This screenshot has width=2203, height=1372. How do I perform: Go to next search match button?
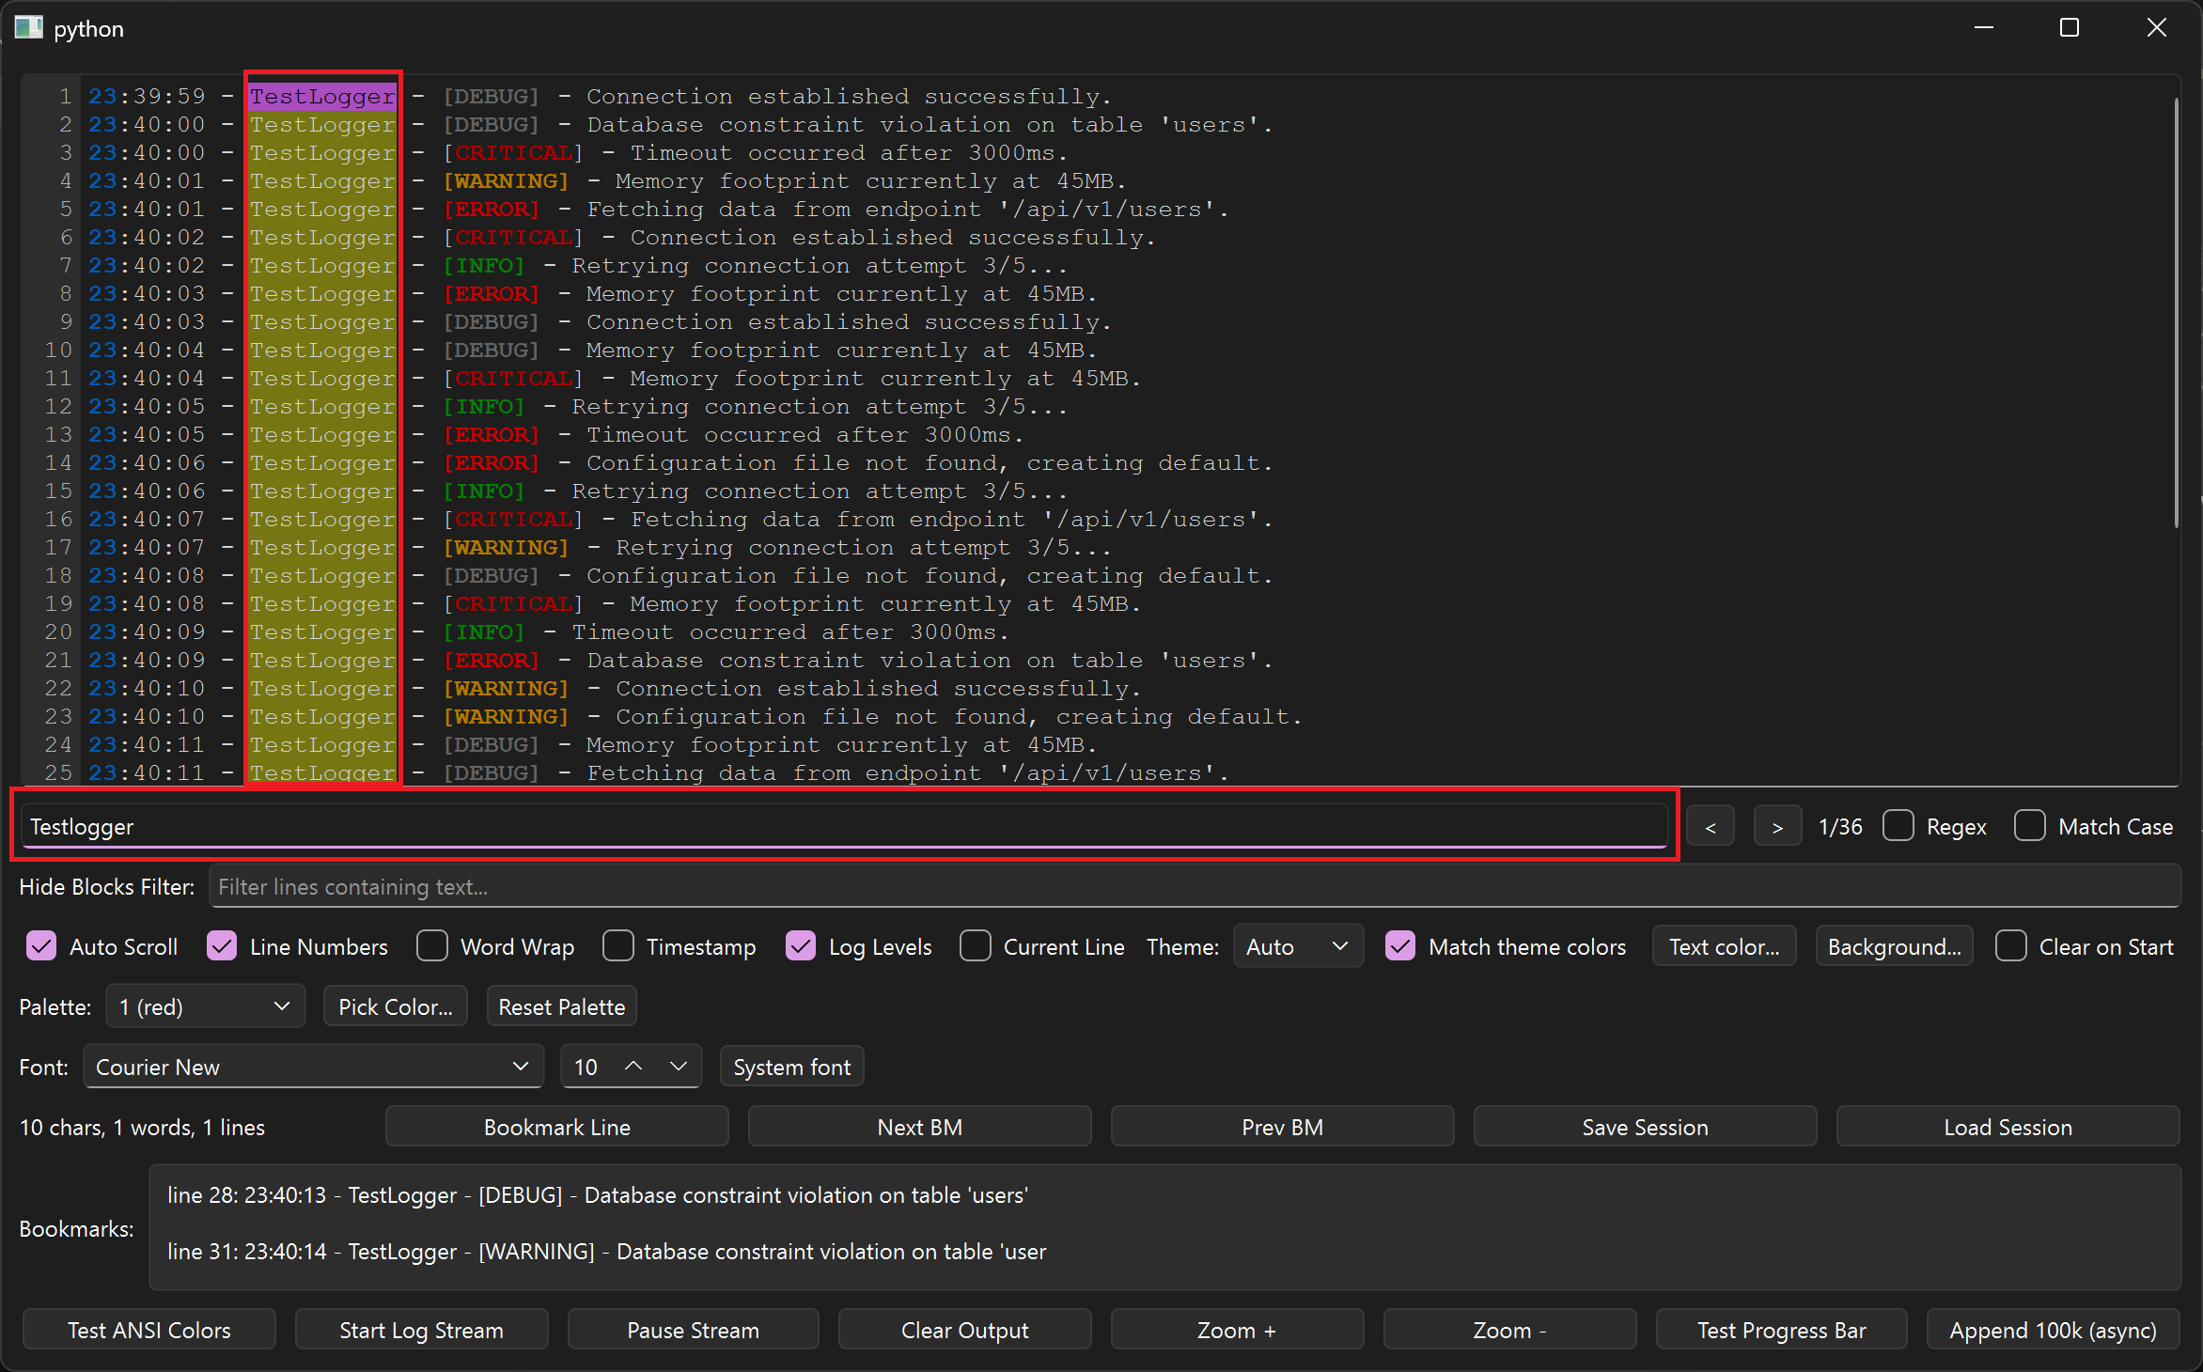pos(1777,827)
